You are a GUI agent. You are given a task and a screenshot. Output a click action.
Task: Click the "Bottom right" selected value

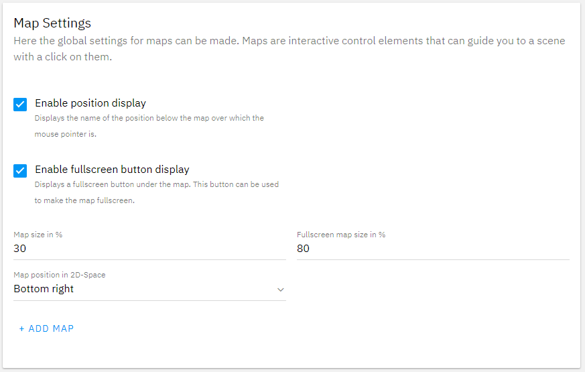tap(44, 289)
